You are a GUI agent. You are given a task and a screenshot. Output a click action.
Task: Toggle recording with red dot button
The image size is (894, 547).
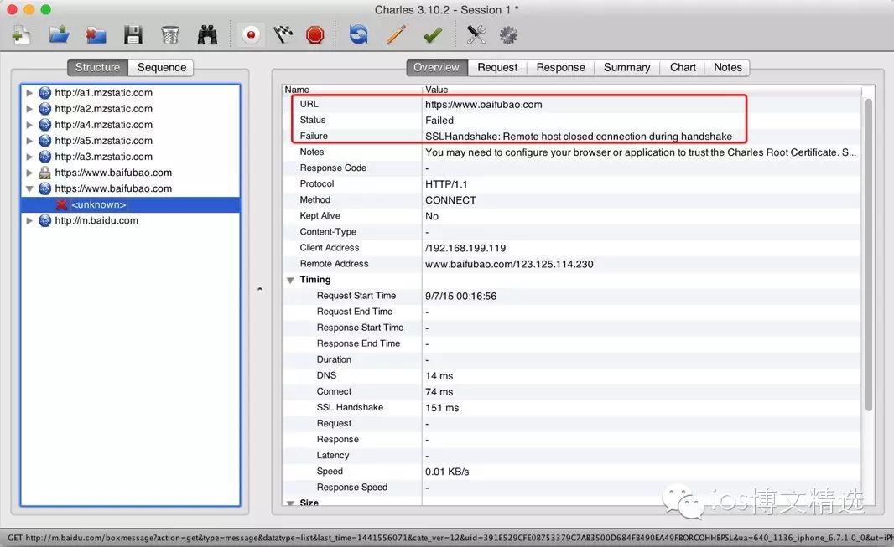click(251, 34)
